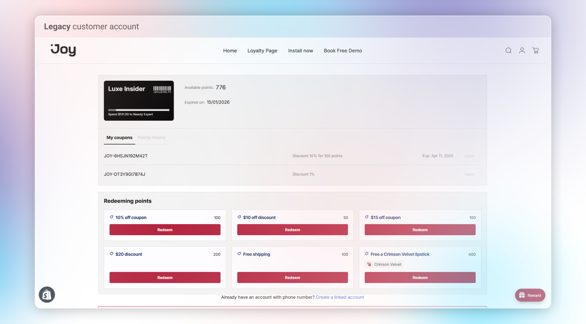The image size is (586, 324).
Task: Open Create a linked account link
Action: pyautogui.click(x=340, y=297)
